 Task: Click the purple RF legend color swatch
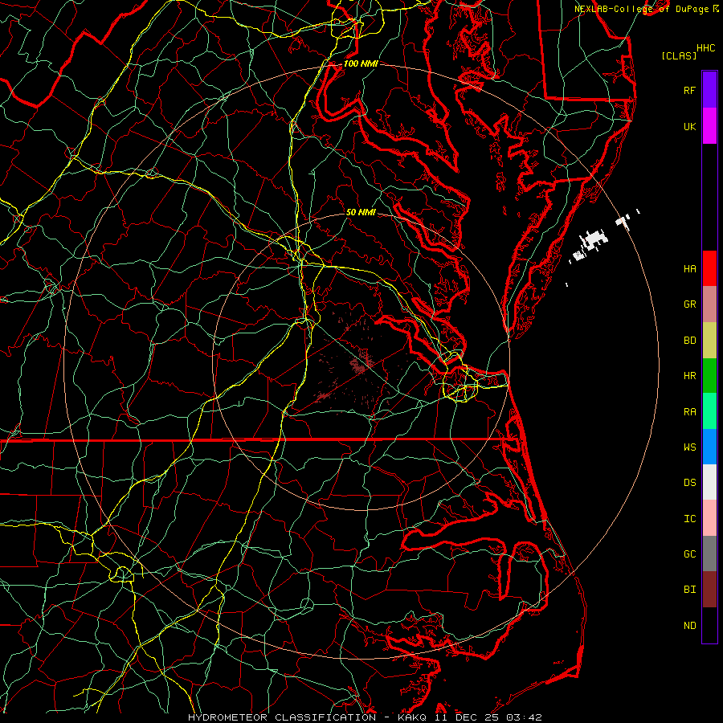709,90
